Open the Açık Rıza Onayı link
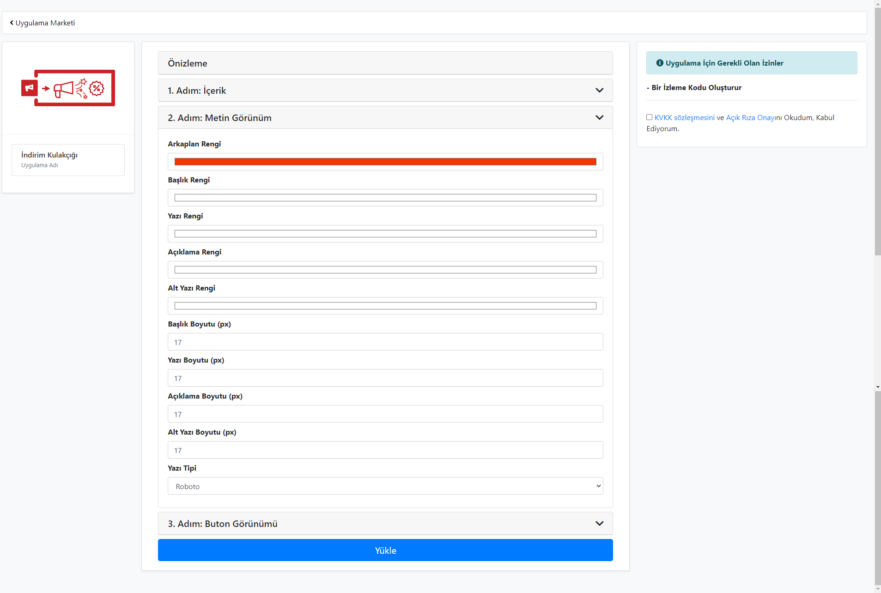This screenshot has width=881, height=593. (x=751, y=118)
